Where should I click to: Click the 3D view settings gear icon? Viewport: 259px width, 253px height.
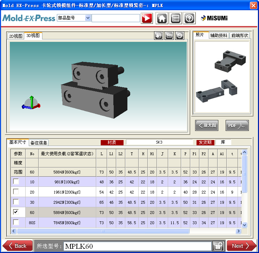point(180,36)
